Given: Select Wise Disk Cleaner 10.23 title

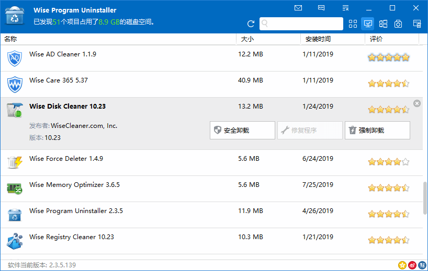Looking at the screenshot, I should click(67, 106).
